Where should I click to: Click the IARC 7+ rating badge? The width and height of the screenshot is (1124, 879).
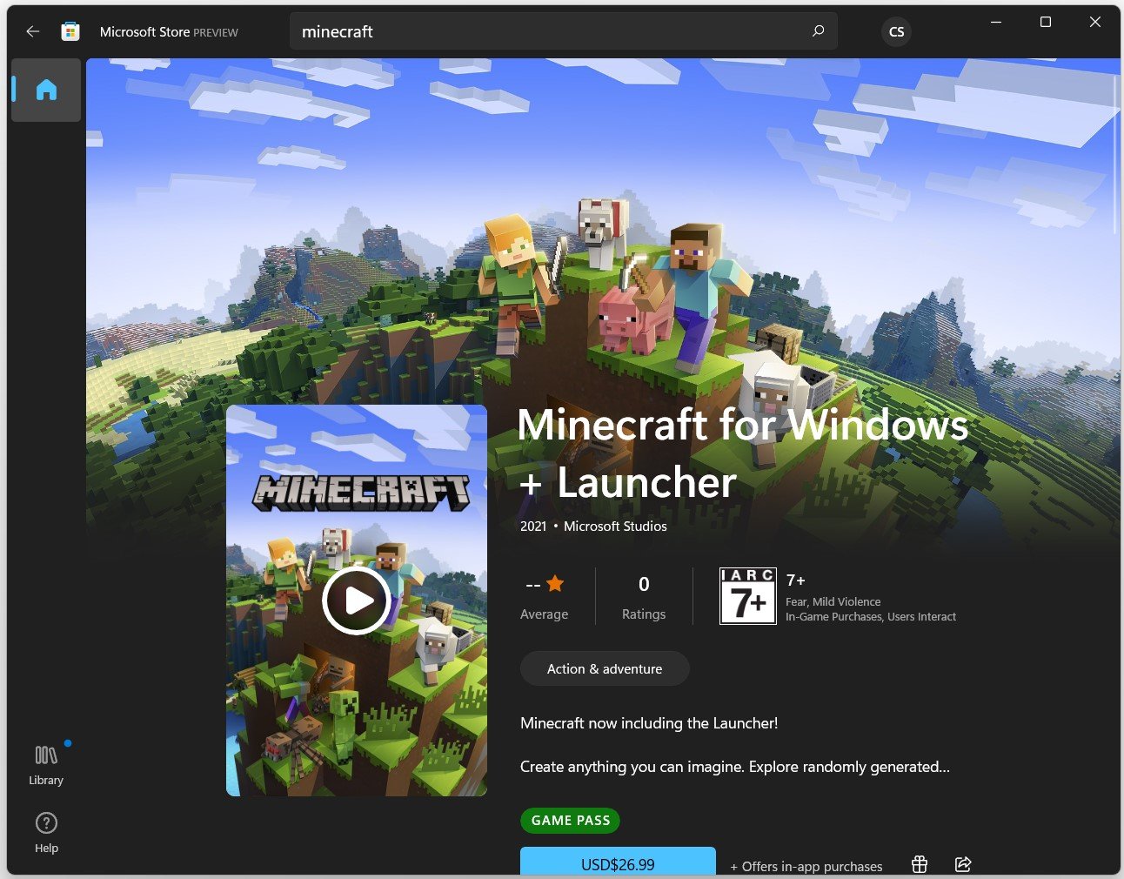[748, 596]
